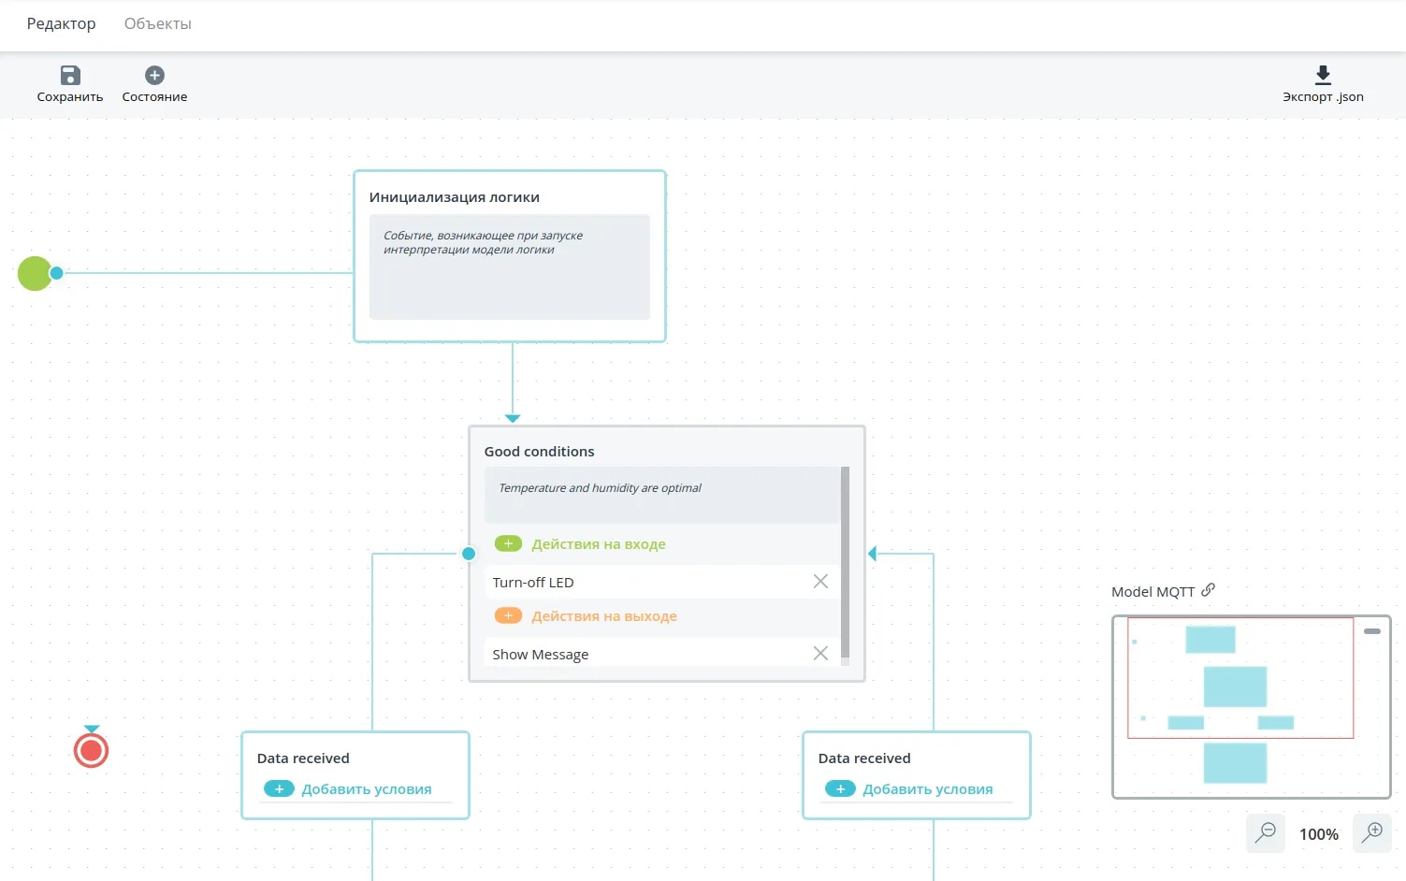Add an entry action with green plus
The image size is (1406, 881).
pos(508,543)
